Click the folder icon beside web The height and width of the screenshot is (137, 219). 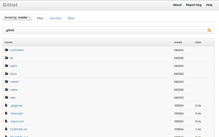(6, 98)
